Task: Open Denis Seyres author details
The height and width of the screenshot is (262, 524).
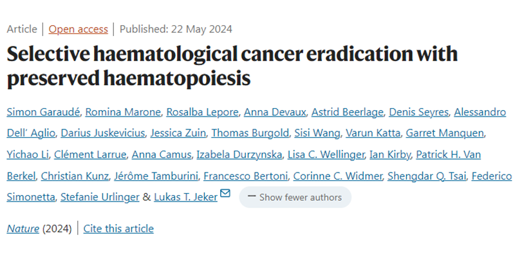Action: pos(418,112)
